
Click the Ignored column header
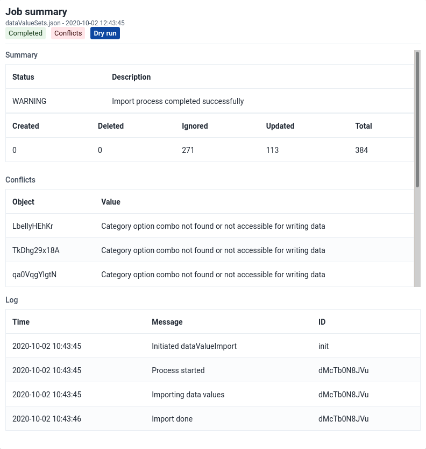195,126
